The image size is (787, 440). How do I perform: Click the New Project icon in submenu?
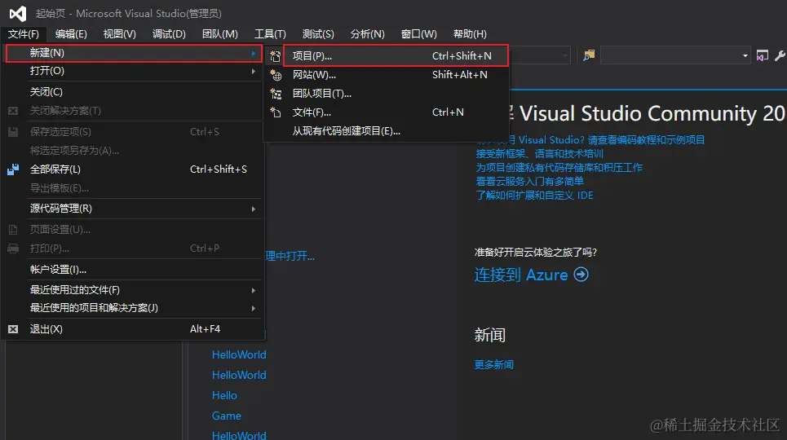pyautogui.click(x=275, y=56)
